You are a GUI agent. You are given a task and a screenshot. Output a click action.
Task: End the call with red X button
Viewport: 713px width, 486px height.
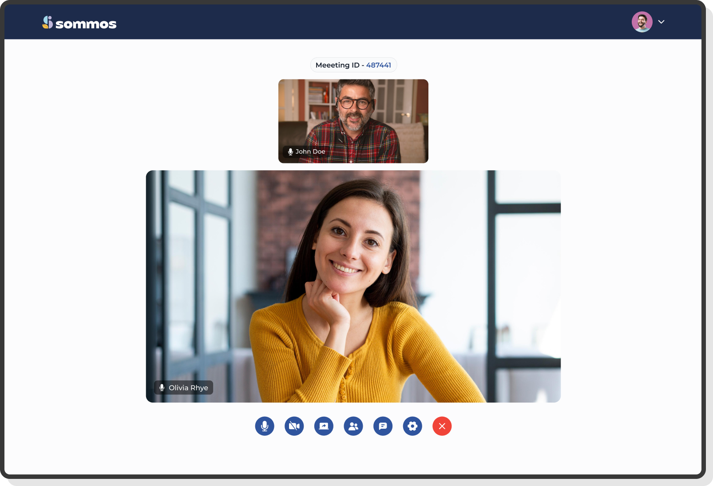click(442, 426)
